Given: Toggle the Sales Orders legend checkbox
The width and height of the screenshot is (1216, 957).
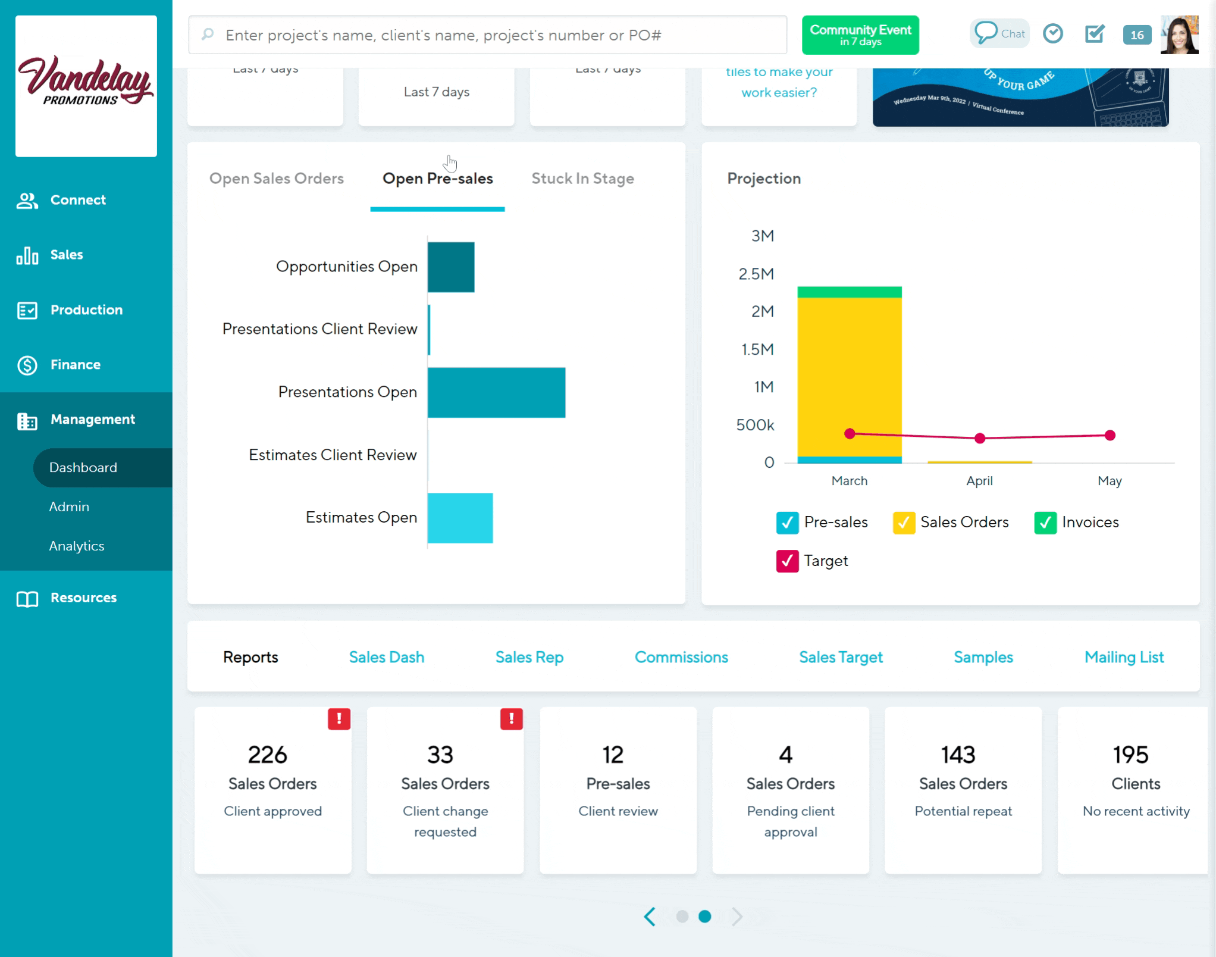Looking at the screenshot, I should point(903,523).
